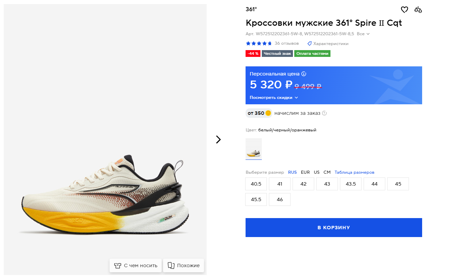Click the compare scales icon
The width and height of the screenshot is (459, 277).
tap(418, 9)
